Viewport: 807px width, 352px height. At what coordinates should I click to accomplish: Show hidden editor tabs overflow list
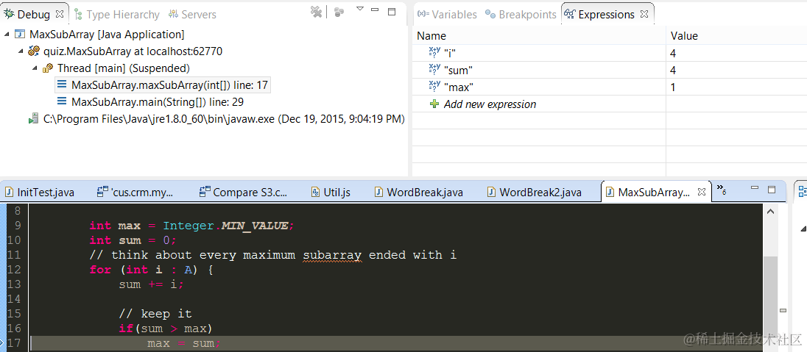click(x=722, y=189)
